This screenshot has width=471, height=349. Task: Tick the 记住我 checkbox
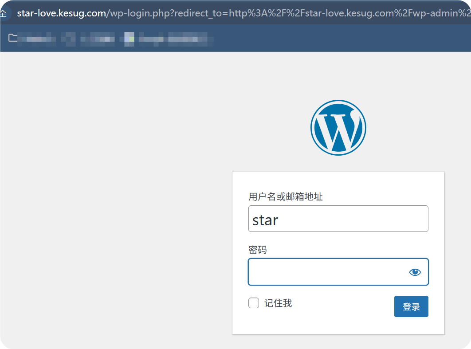[x=254, y=303]
